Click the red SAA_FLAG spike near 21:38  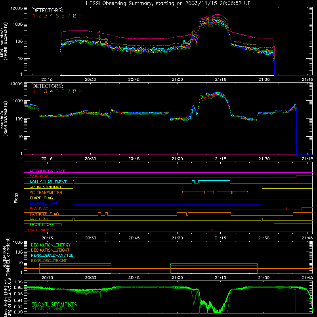point(287,208)
